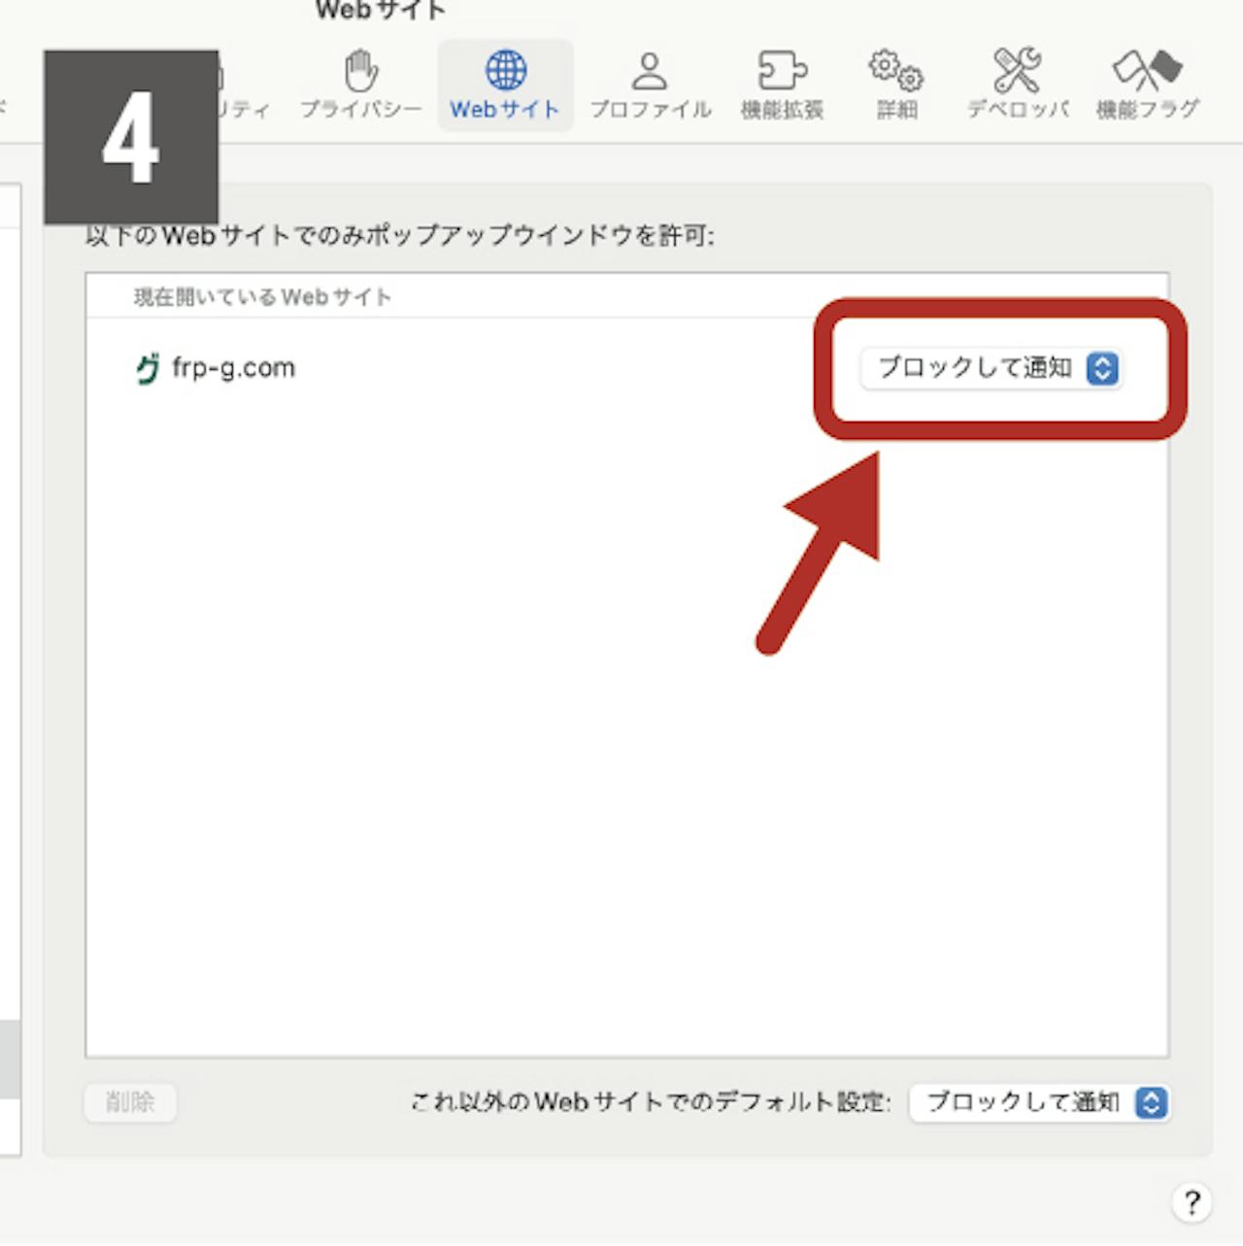The height and width of the screenshot is (1246, 1243).
Task: Click blue chevron arrows on the default setting popup
Action: coord(1152,1102)
